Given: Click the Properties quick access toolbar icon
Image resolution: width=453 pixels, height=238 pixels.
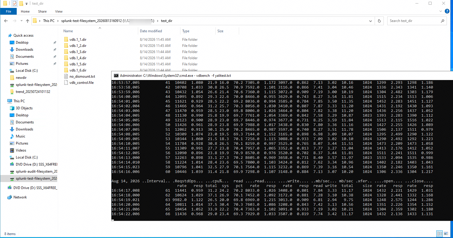Looking at the screenshot, I should pyautogui.click(x=14, y=4).
